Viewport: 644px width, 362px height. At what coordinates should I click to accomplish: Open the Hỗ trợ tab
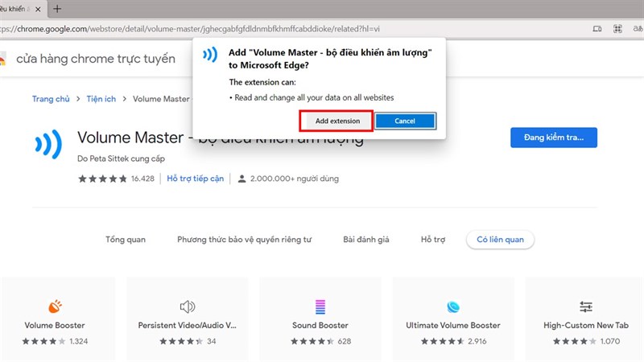coord(432,240)
